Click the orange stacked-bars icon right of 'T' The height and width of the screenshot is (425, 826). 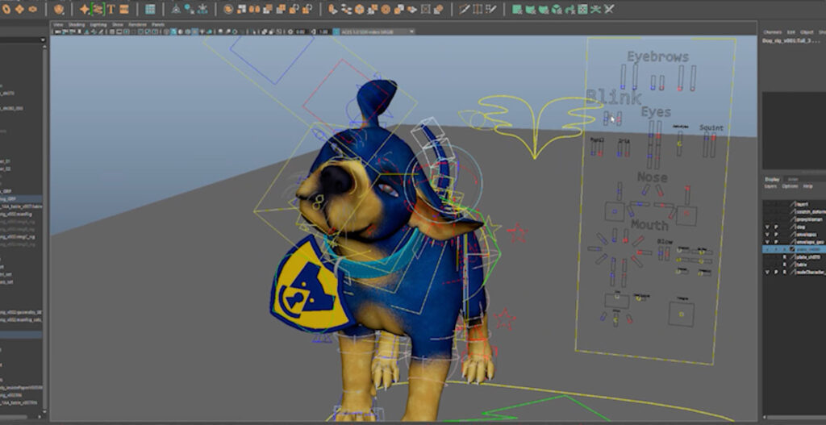(124, 9)
